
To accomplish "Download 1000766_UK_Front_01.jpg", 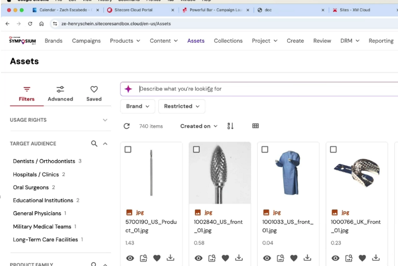I will click(x=376, y=258).
